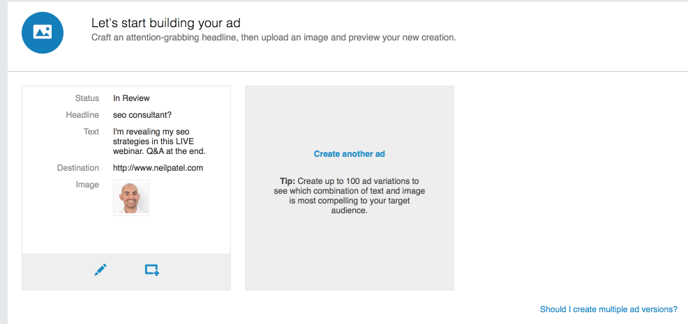Click the gray empty ad placeholder card
This screenshot has width=688, height=324.
(x=350, y=188)
